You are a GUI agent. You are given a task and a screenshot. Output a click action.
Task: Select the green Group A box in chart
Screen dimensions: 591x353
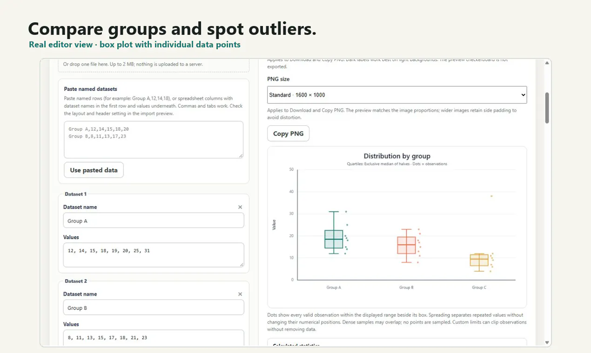tap(334, 239)
